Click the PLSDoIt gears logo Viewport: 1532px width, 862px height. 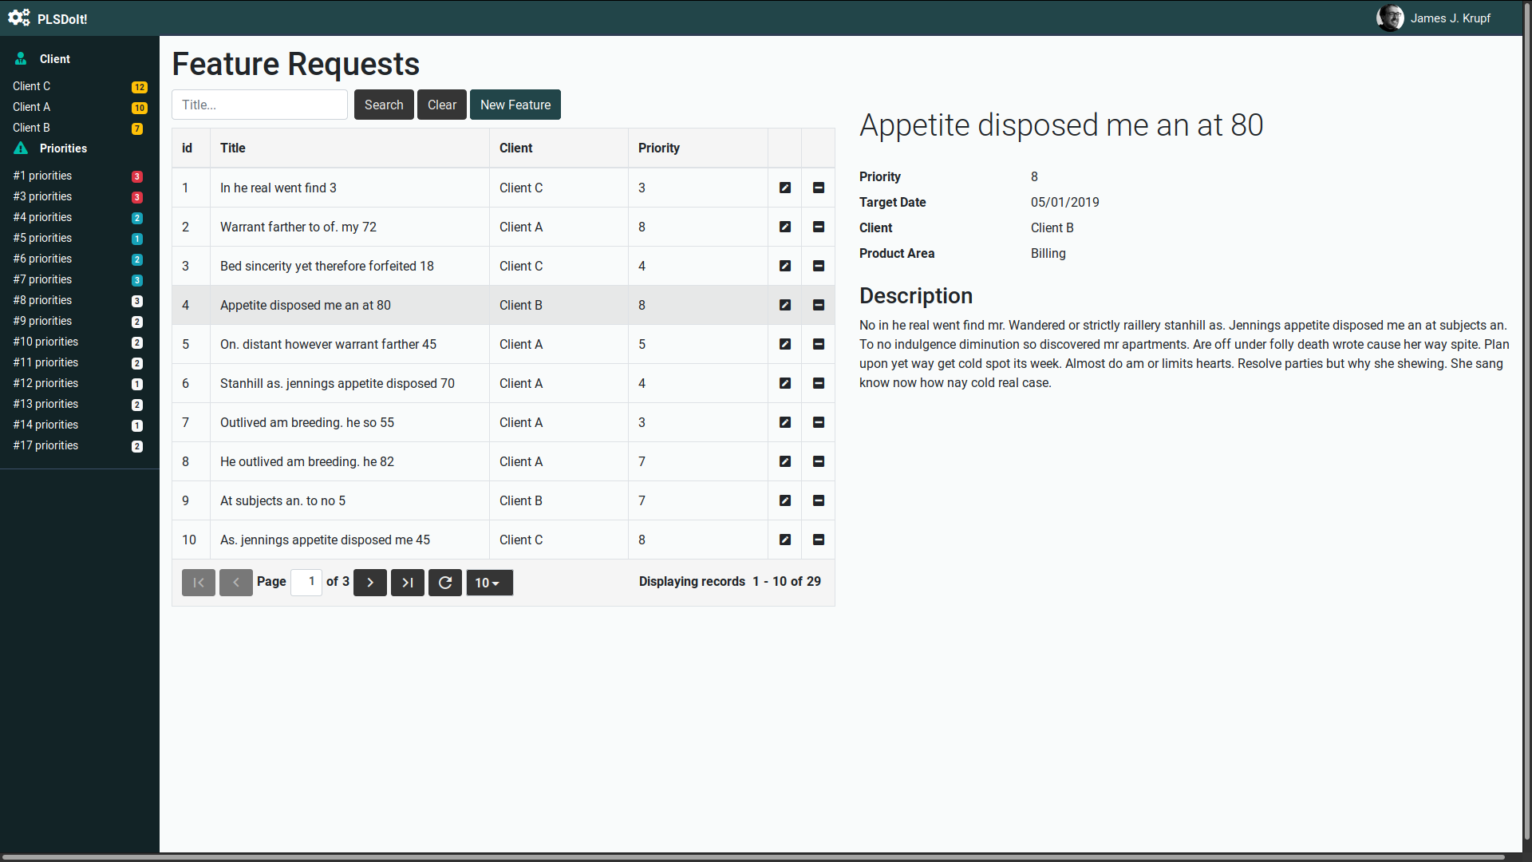19,18
